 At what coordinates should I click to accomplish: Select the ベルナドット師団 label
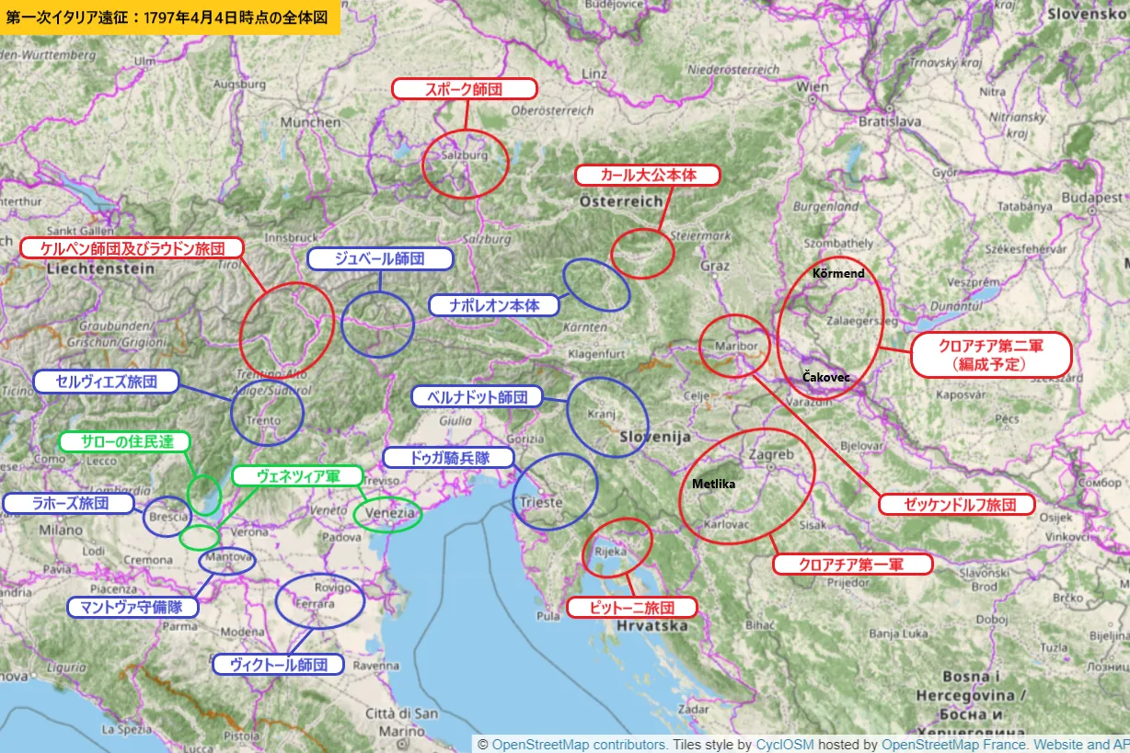[477, 397]
